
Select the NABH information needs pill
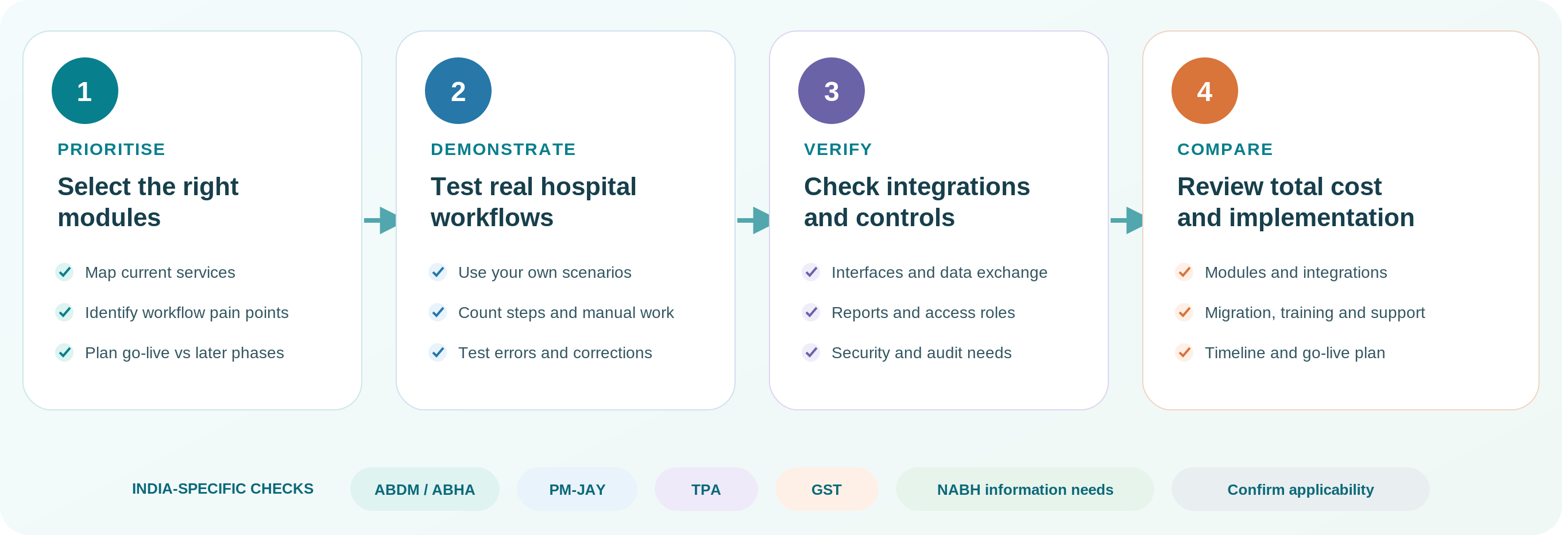[x=1024, y=489]
